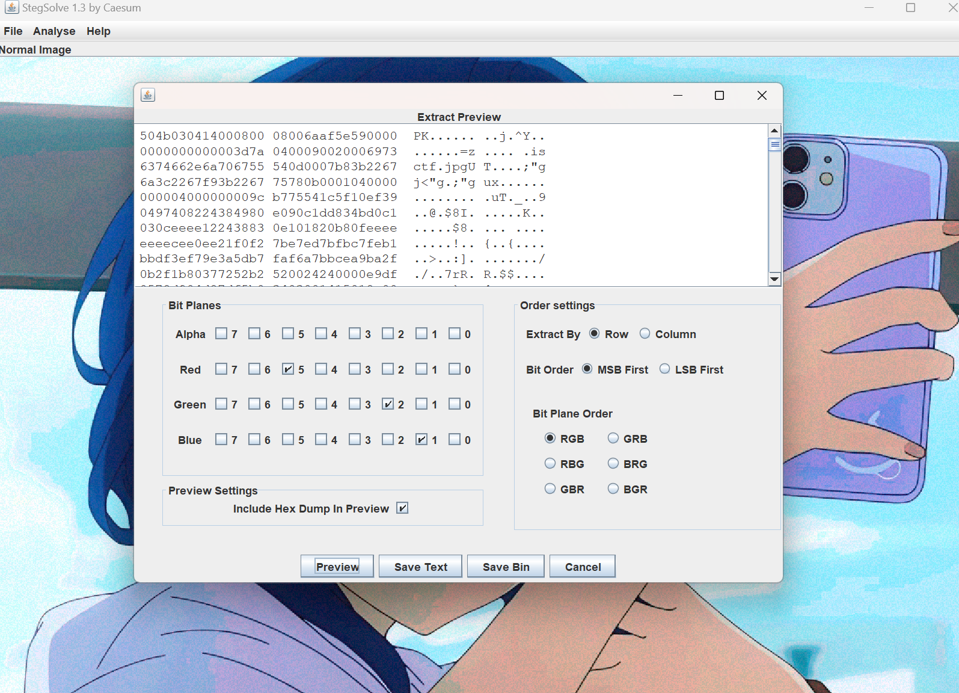Image resolution: width=959 pixels, height=693 pixels.
Task: Click Save Text button
Action: pos(421,567)
